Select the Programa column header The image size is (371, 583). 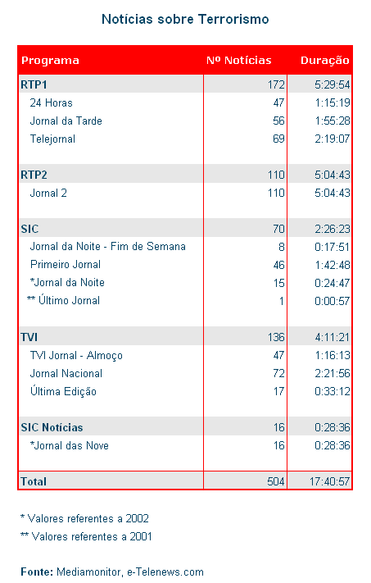(x=50, y=60)
